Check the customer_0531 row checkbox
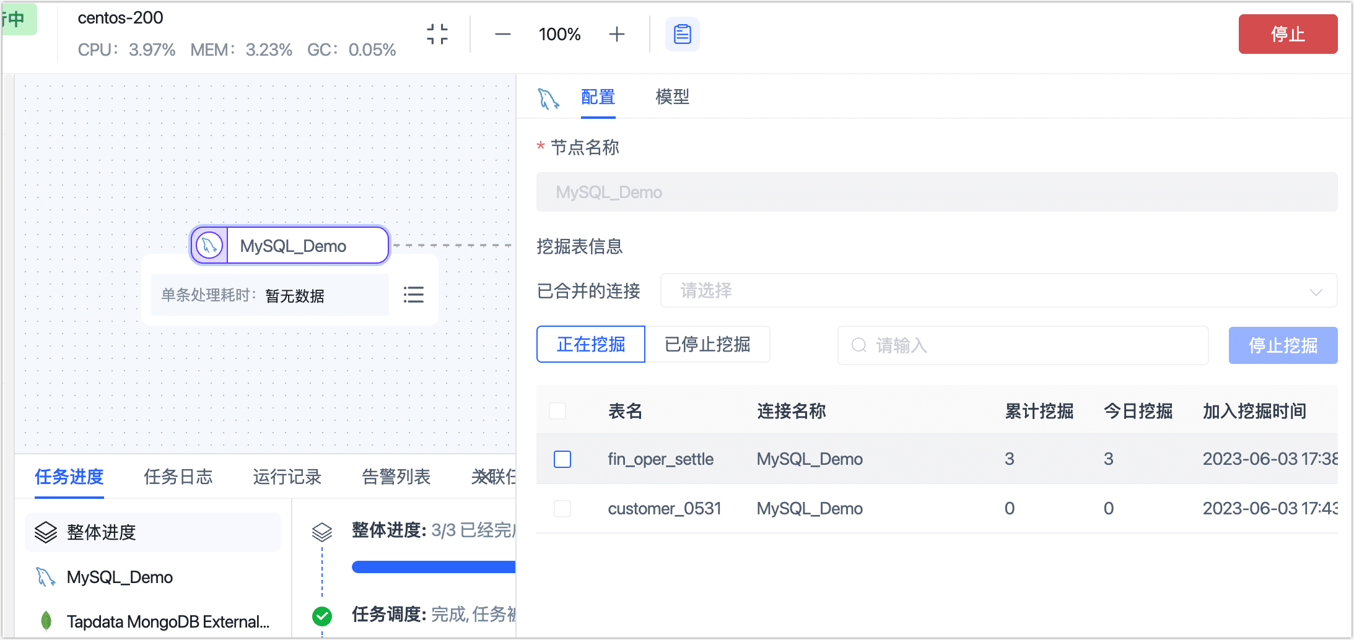 (562, 508)
